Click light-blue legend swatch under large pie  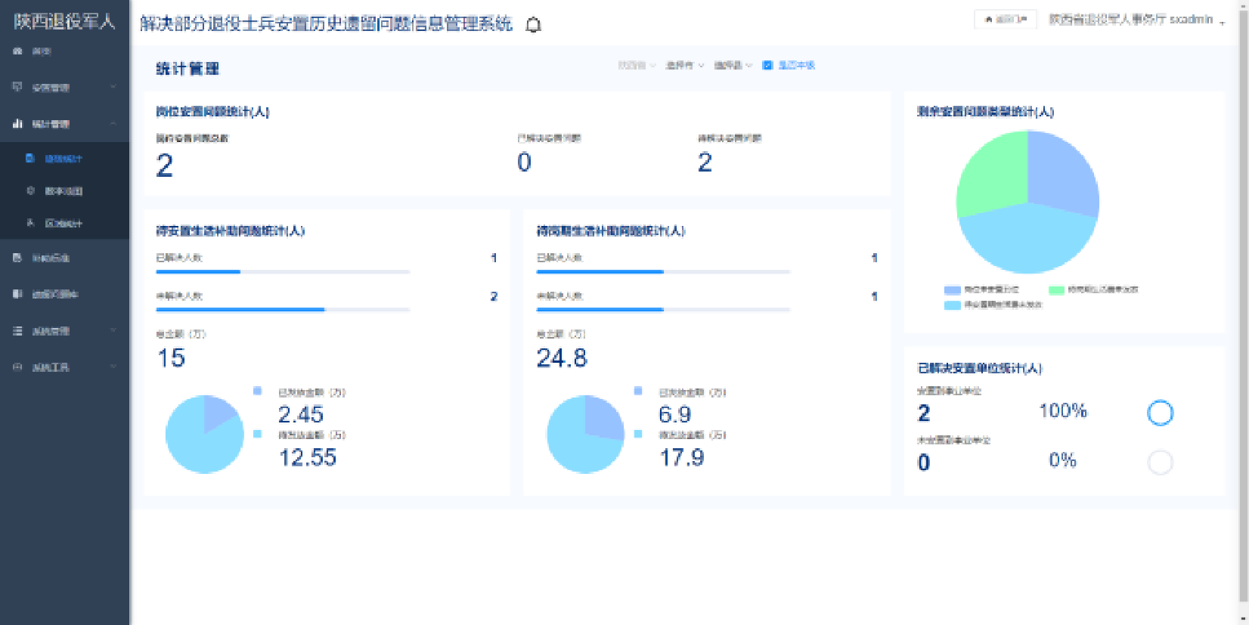(x=952, y=305)
